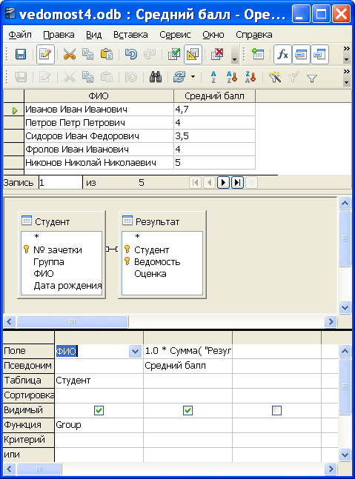This screenshot has width=355, height=479.
Task: Select row header of Петров Петр Петрович
Action: pos(13,123)
